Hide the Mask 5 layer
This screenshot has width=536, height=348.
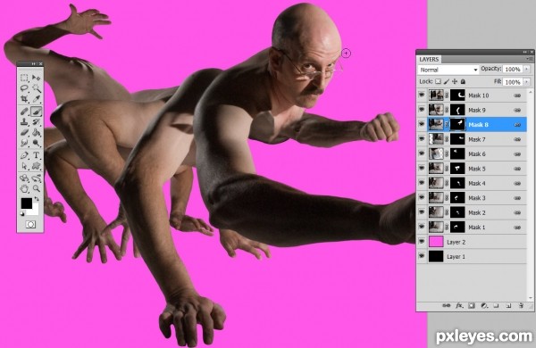pos(422,169)
